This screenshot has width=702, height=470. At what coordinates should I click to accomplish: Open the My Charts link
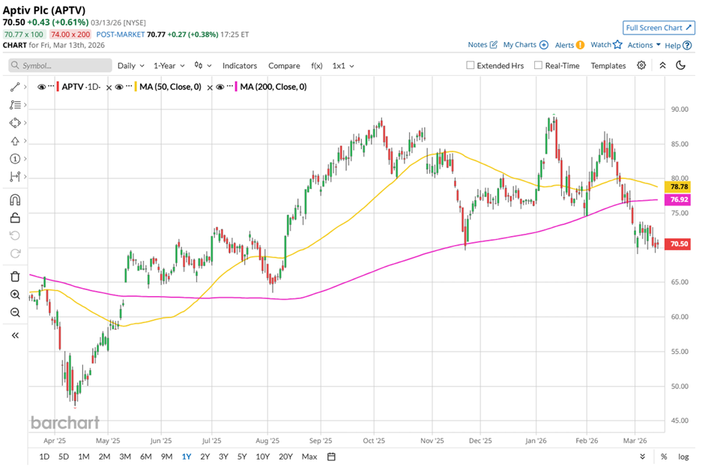[525, 45]
